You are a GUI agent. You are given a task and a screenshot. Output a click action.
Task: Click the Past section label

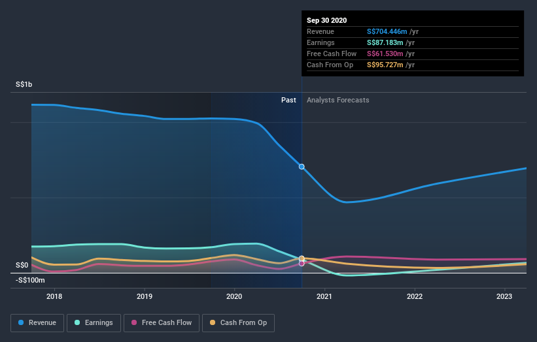click(x=288, y=100)
